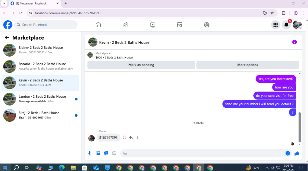Open Windows taskbar search
The width and height of the screenshot is (308, 171).
pos(16,168)
